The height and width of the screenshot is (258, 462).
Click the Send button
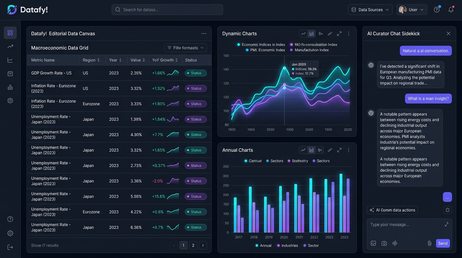point(443,243)
